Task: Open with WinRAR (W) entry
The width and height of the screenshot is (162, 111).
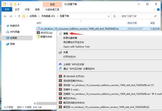Action: coord(74,76)
